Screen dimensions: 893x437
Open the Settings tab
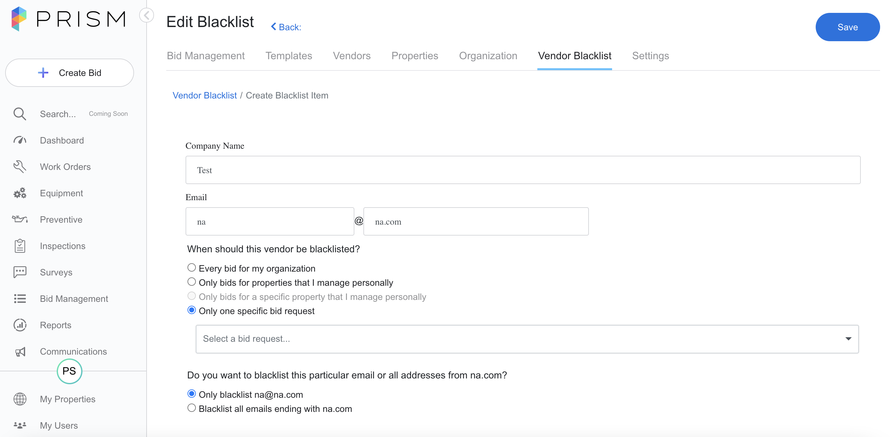click(650, 56)
